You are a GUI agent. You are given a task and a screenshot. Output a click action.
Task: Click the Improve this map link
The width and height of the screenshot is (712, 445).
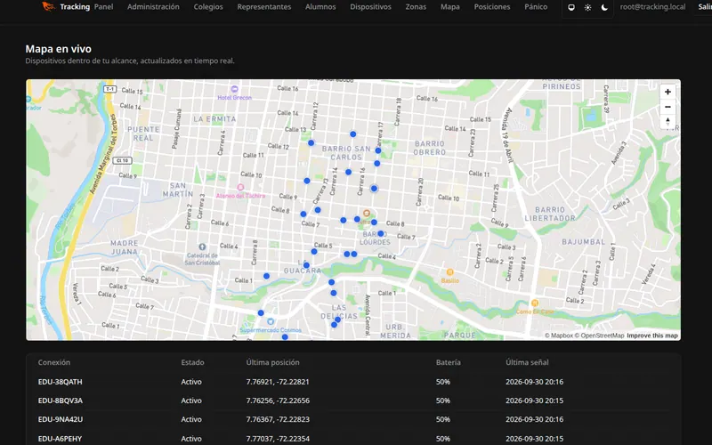click(x=652, y=336)
